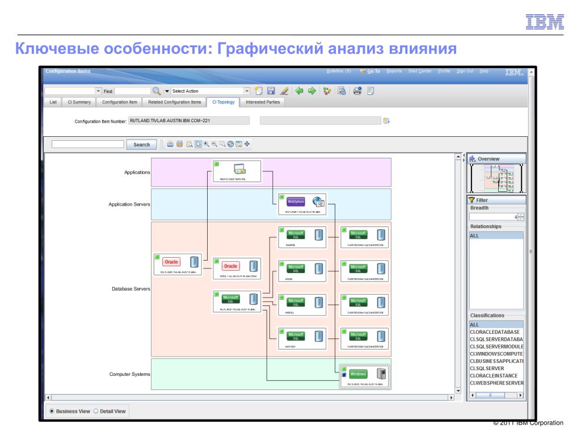Screen dimensions: 581x436
Task: Click the detail menu icon beside Configuration Item Number
Action: (386, 120)
